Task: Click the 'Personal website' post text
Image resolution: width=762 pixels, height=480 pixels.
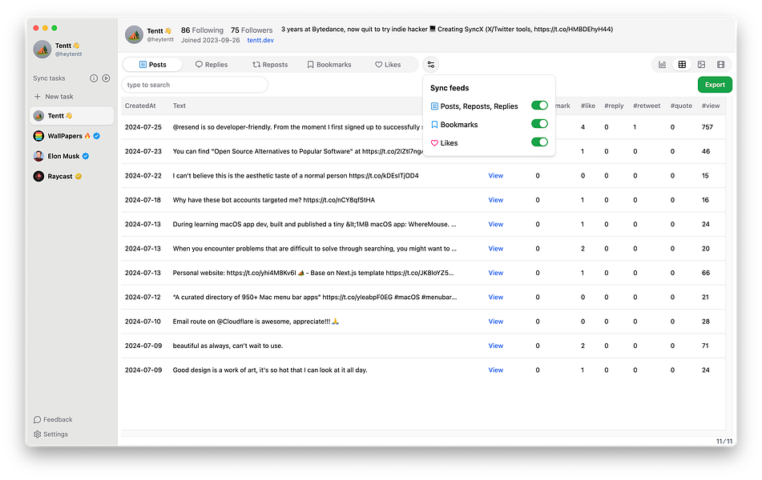Action: point(313,273)
